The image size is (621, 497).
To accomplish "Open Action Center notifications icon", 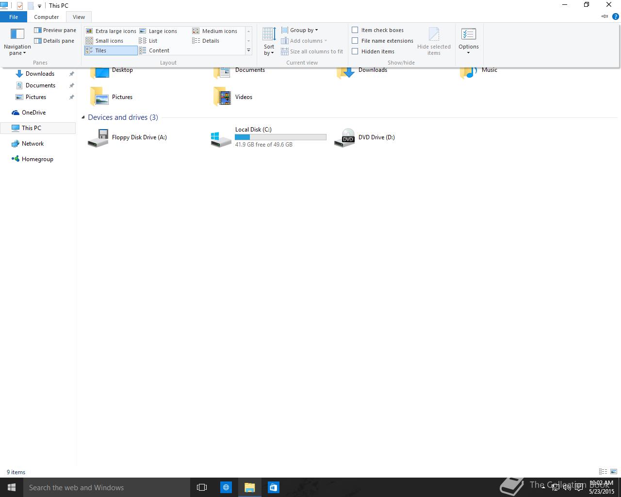I will (x=579, y=487).
